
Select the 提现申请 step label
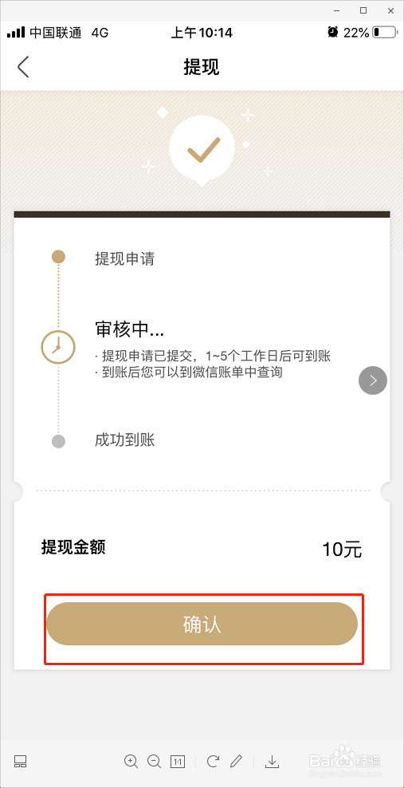(x=124, y=259)
